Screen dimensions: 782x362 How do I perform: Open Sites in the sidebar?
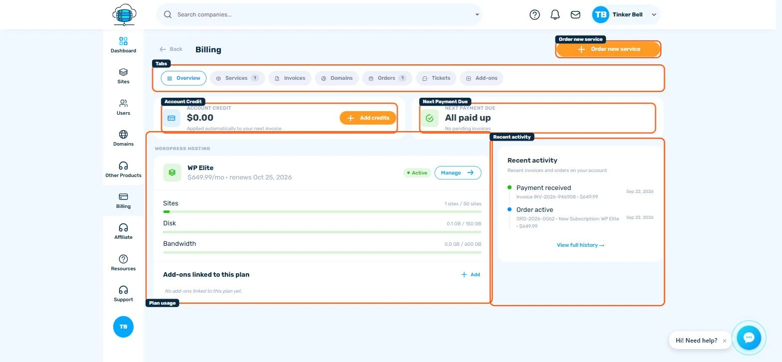click(x=123, y=76)
